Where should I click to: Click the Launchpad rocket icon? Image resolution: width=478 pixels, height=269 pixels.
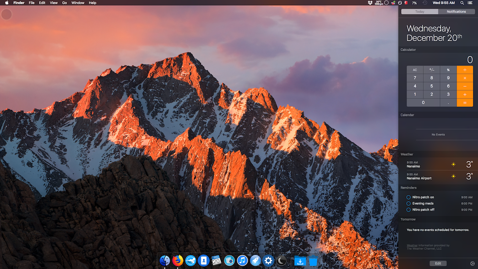[255, 260]
